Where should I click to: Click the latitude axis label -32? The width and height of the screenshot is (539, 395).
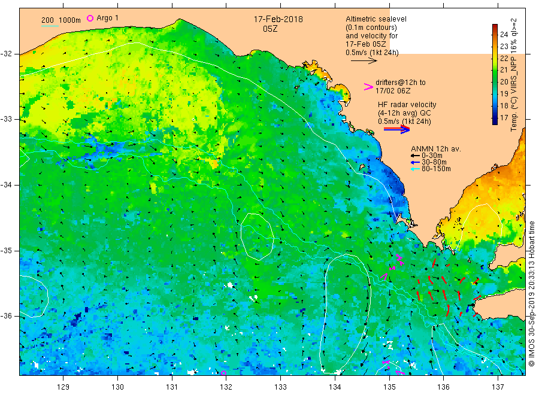pos(6,54)
